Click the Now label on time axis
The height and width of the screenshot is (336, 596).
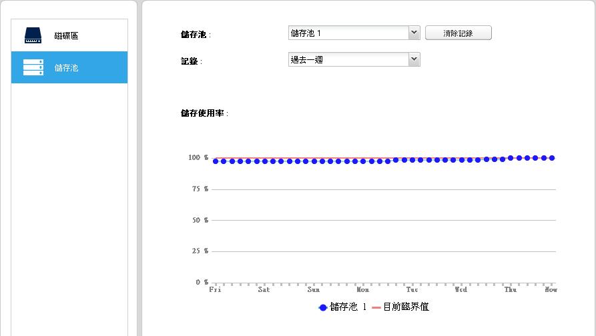[551, 290]
